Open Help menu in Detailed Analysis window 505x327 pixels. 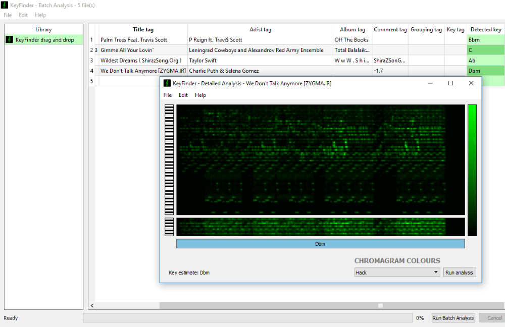click(200, 95)
